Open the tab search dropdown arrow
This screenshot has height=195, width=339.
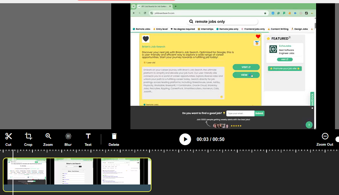click(133, 6)
